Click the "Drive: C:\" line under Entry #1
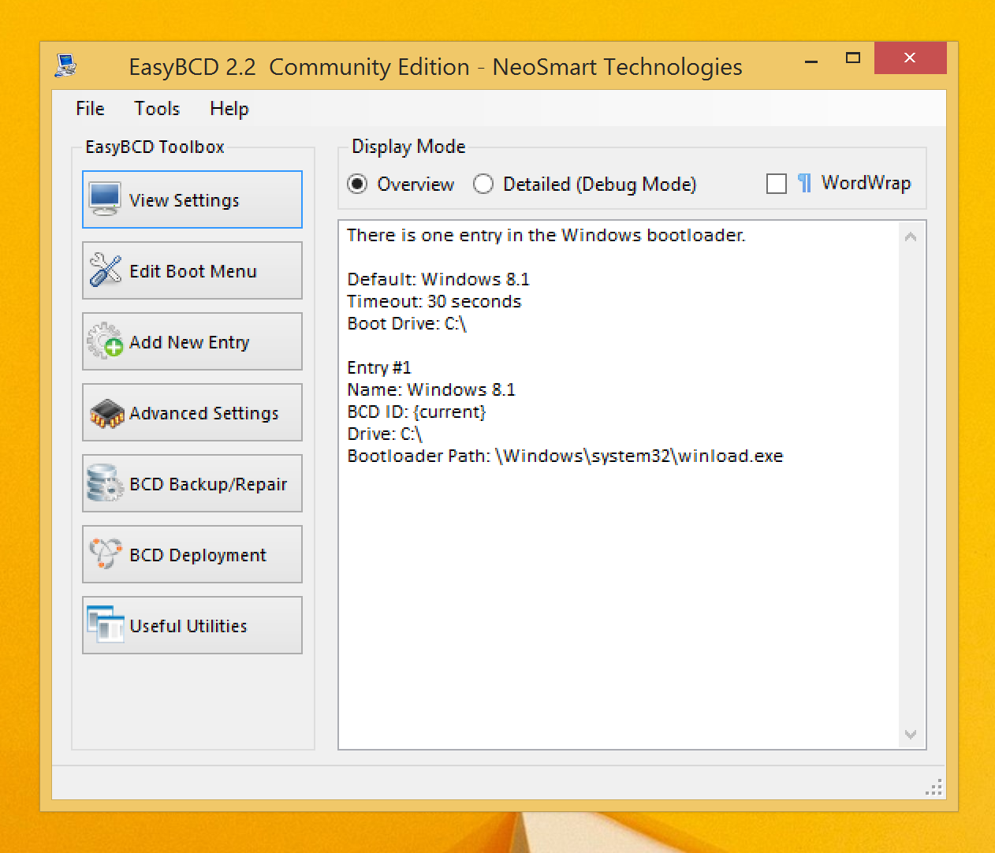 pos(385,434)
